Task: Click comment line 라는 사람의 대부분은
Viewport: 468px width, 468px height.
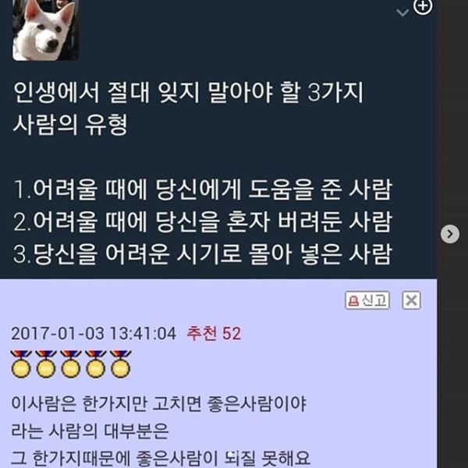Action: tap(90, 431)
